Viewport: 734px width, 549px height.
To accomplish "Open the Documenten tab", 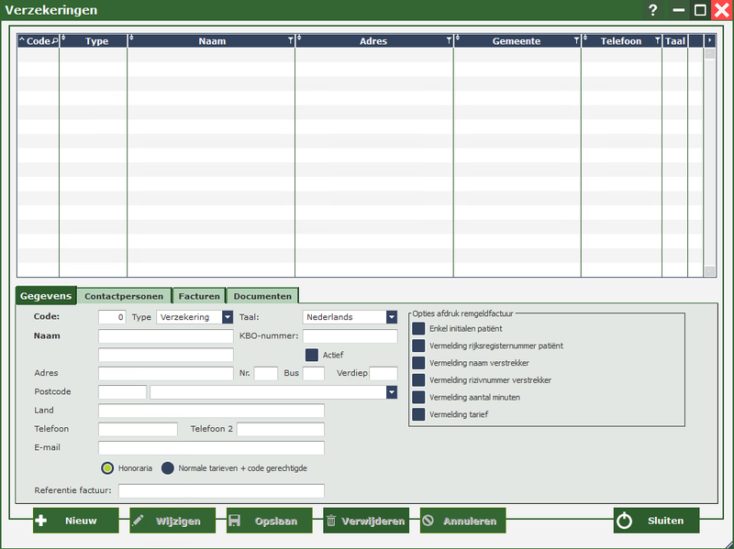I will point(262,296).
